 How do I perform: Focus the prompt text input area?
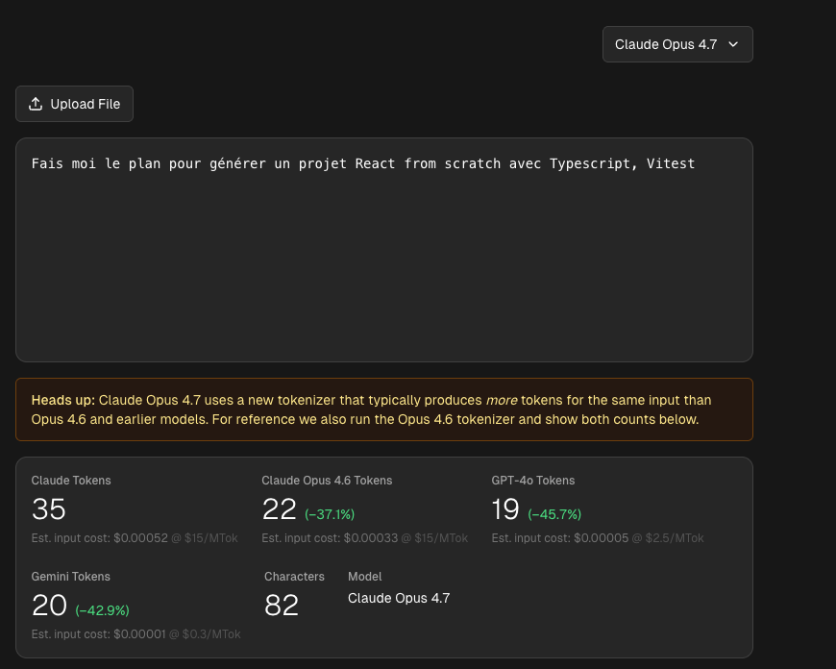click(x=383, y=250)
